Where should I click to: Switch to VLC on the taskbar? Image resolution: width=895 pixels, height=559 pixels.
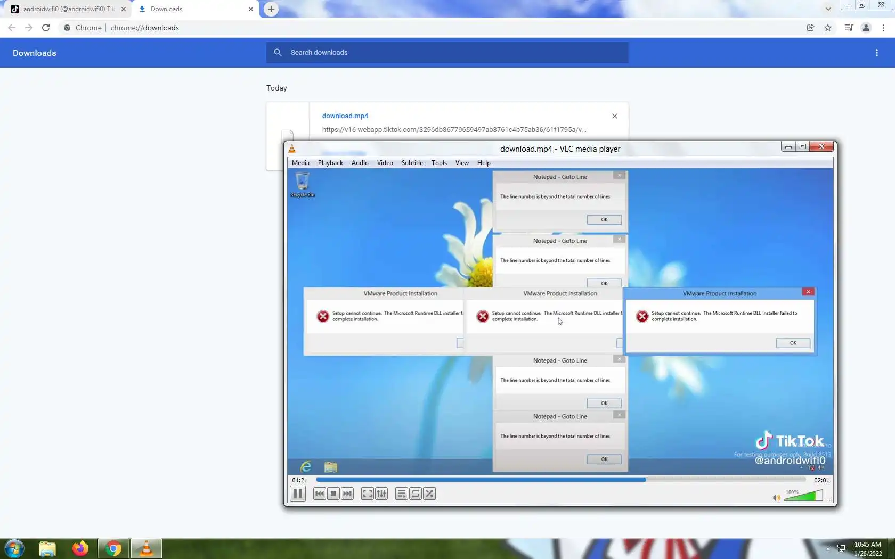pos(147,548)
